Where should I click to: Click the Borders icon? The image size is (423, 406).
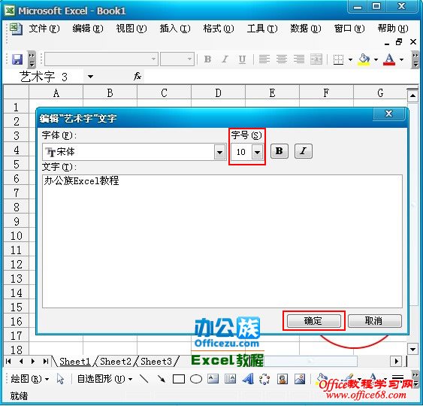coord(338,59)
